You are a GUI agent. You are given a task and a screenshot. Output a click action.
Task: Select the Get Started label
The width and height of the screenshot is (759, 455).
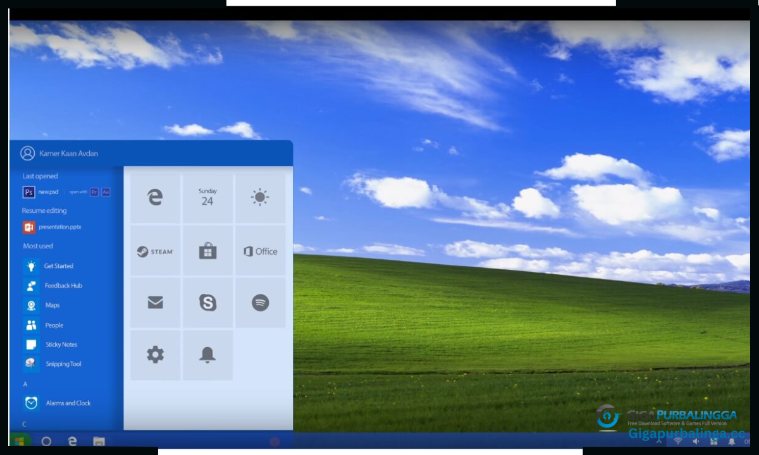(59, 266)
